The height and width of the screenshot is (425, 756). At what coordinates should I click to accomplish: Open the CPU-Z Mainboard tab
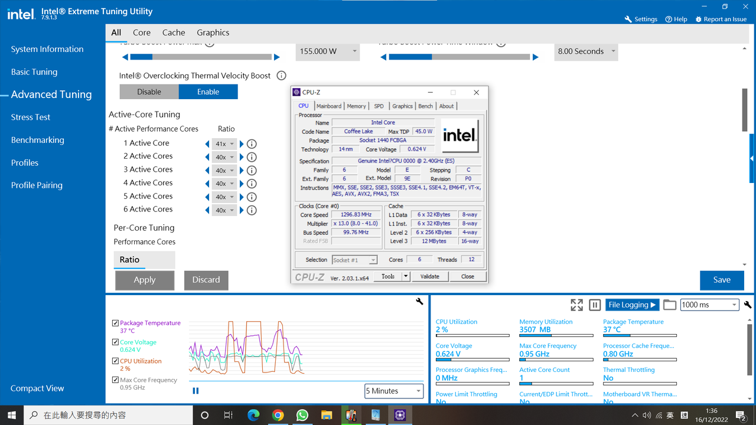[329, 106]
